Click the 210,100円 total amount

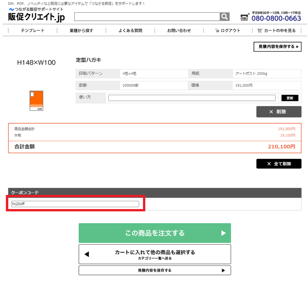click(x=282, y=147)
